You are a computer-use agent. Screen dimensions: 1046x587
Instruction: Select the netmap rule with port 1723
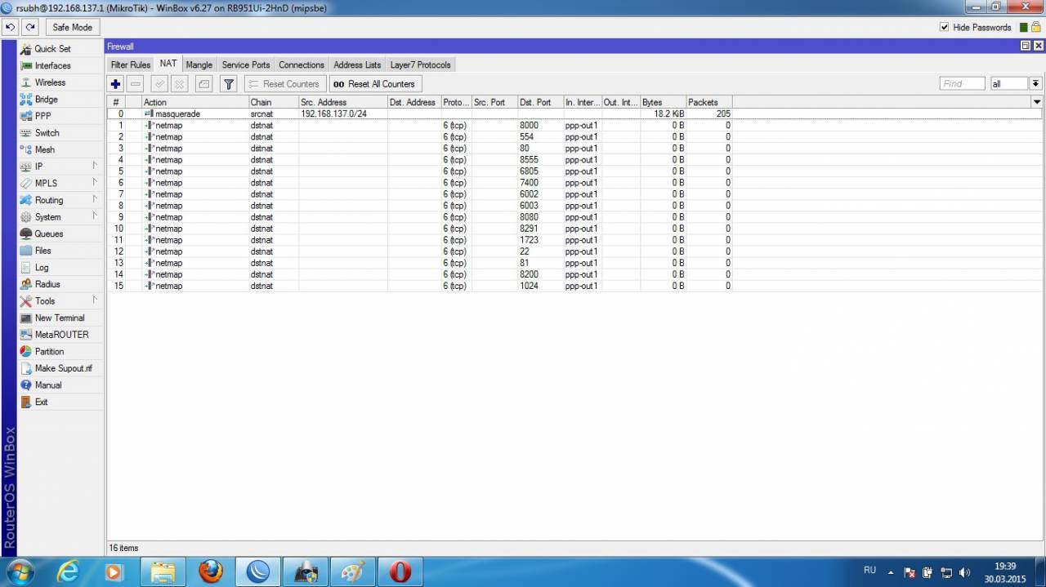[x=420, y=240]
